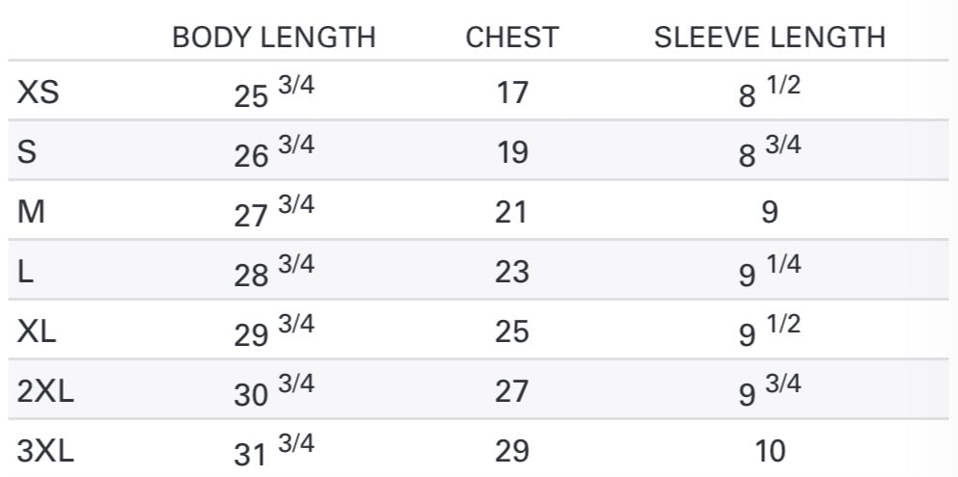958x477 pixels.
Task: Click the CHEST column header
Action: coord(512,38)
